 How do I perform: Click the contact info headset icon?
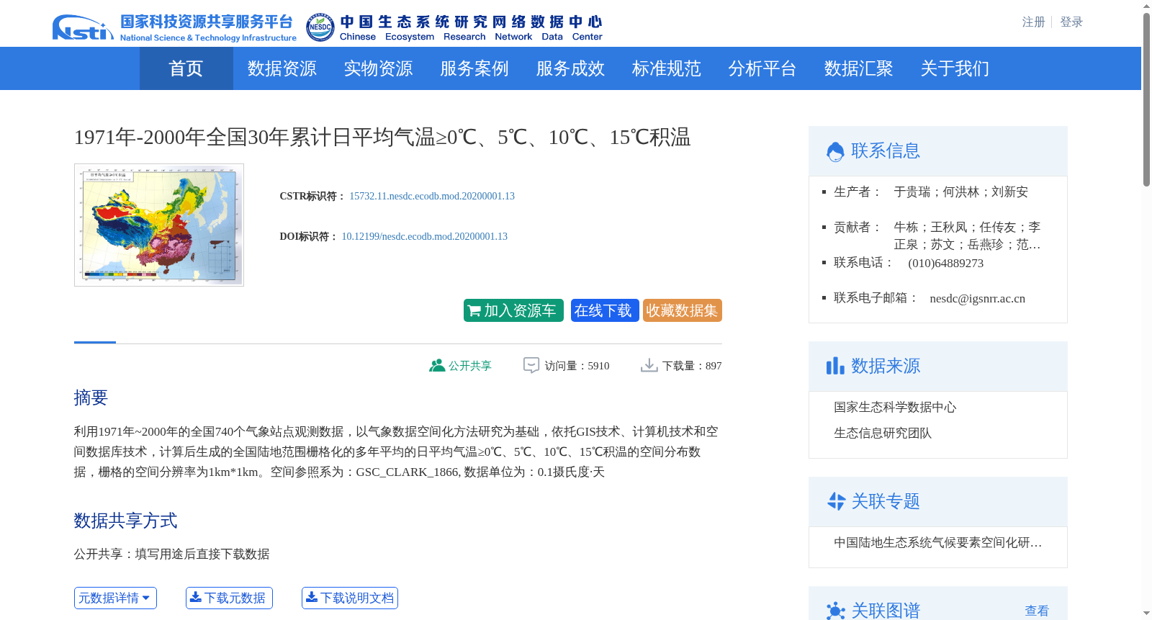click(x=835, y=151)
